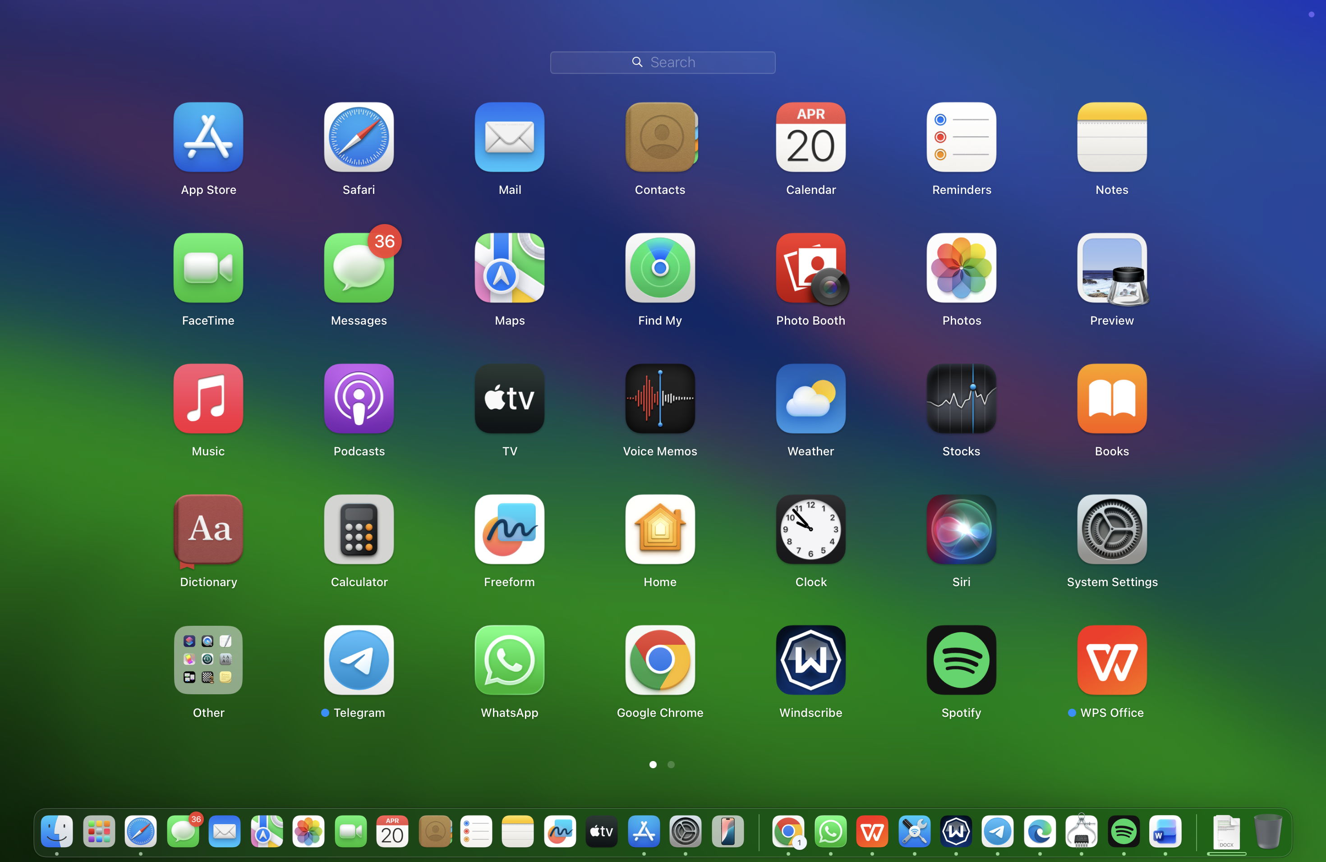
Task: Open Mail in the Launchpad grid
Action: (510, 137)
